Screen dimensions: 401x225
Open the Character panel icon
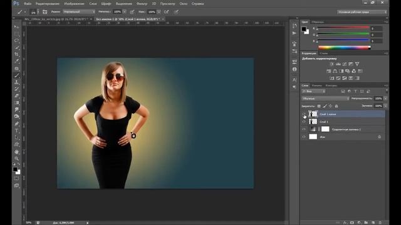click(x=294, y=79)
